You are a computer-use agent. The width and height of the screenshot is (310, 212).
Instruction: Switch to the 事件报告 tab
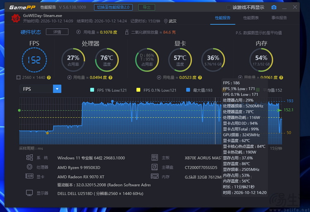(x=279, y=18)
